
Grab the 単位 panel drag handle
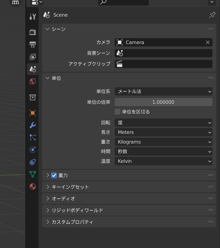pos(210,78)
